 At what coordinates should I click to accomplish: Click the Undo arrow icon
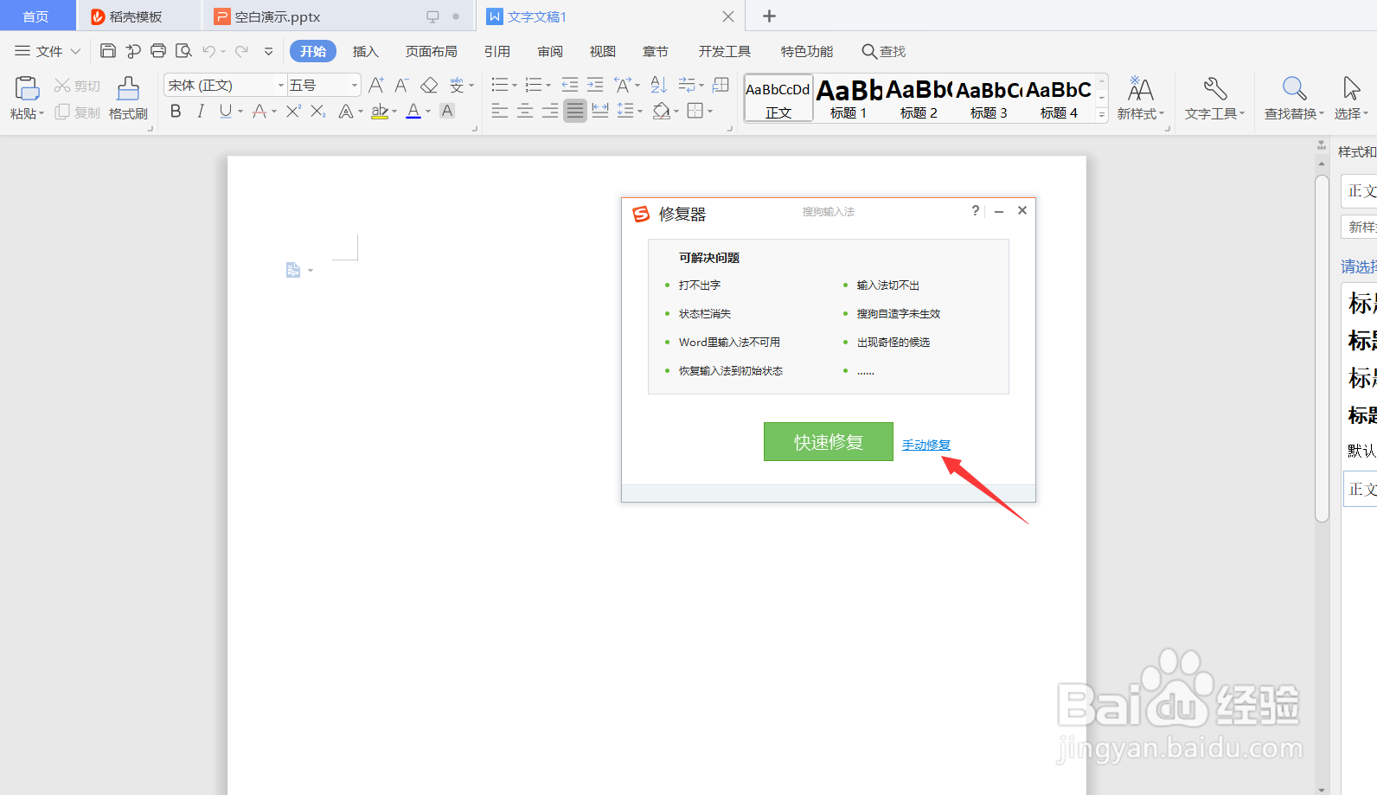pyautogui.click(x=208, y=51)
